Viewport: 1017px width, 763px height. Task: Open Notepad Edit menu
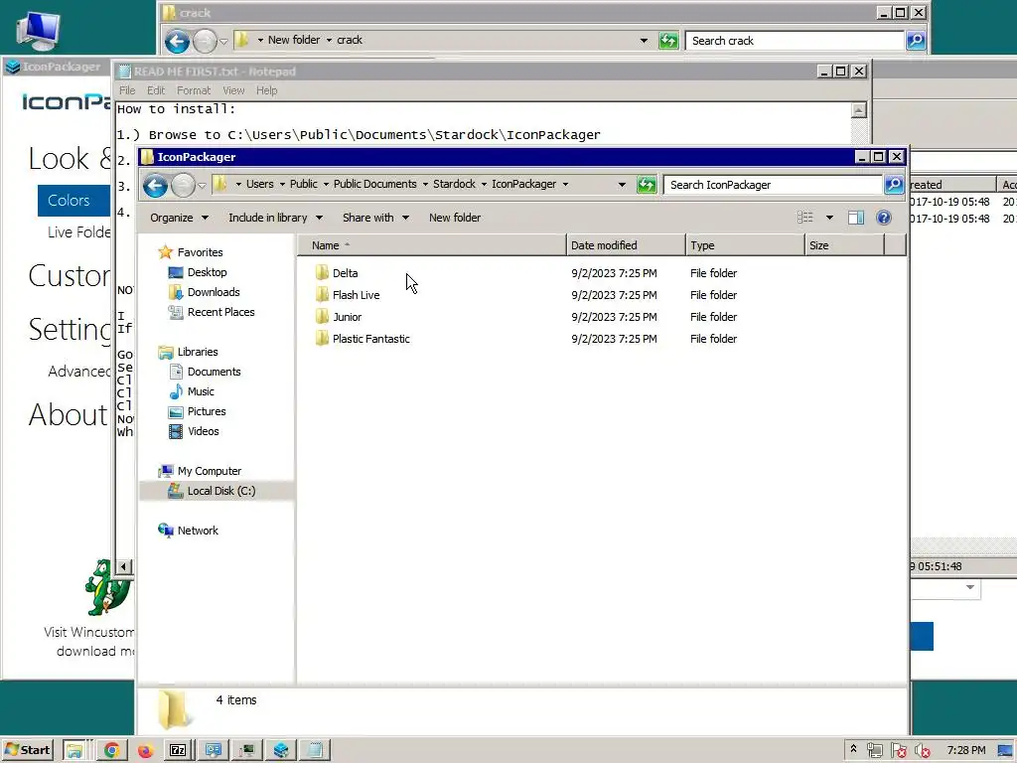point(156,90)
